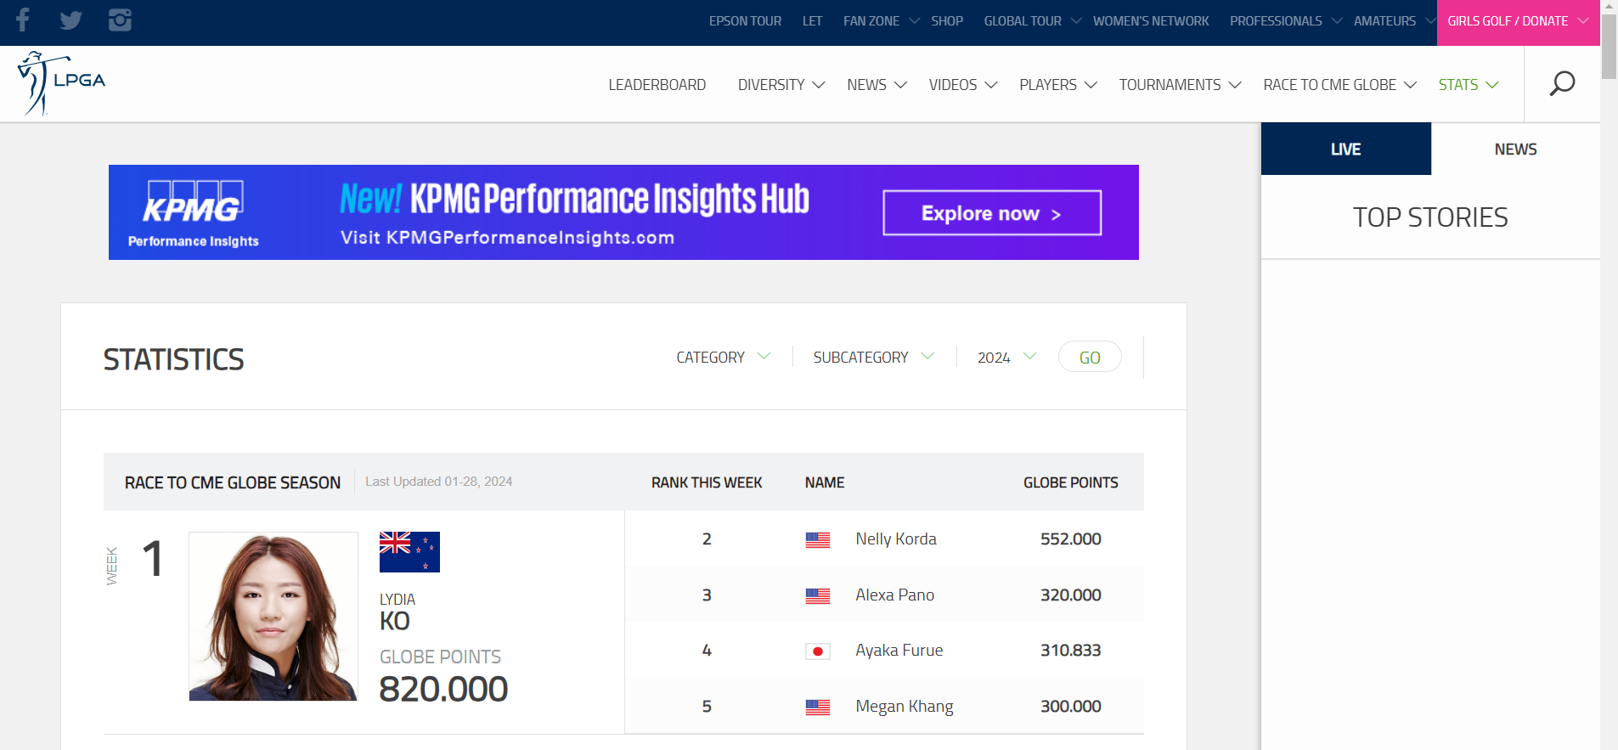Screen dimensions: 1618x750
Task: Click the KPMG Performance Insights logo
Action: tap(194, 213)
